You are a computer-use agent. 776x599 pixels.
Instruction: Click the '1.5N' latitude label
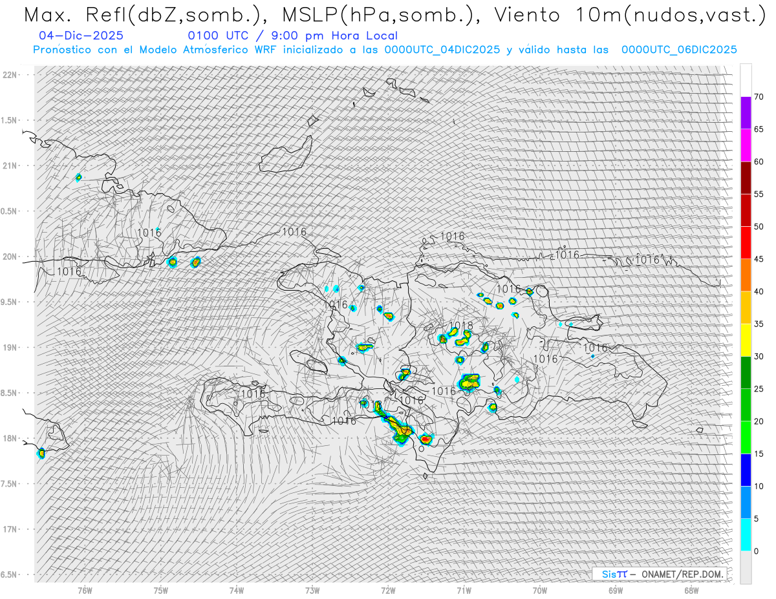pyautogui.click(x=9, y=120)
